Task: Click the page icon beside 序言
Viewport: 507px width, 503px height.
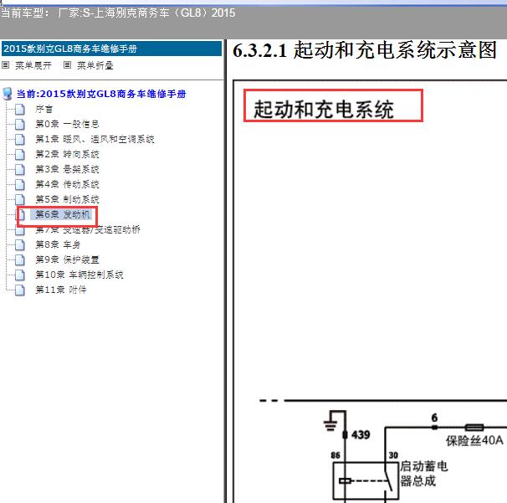Action: (x=20, y=110)
